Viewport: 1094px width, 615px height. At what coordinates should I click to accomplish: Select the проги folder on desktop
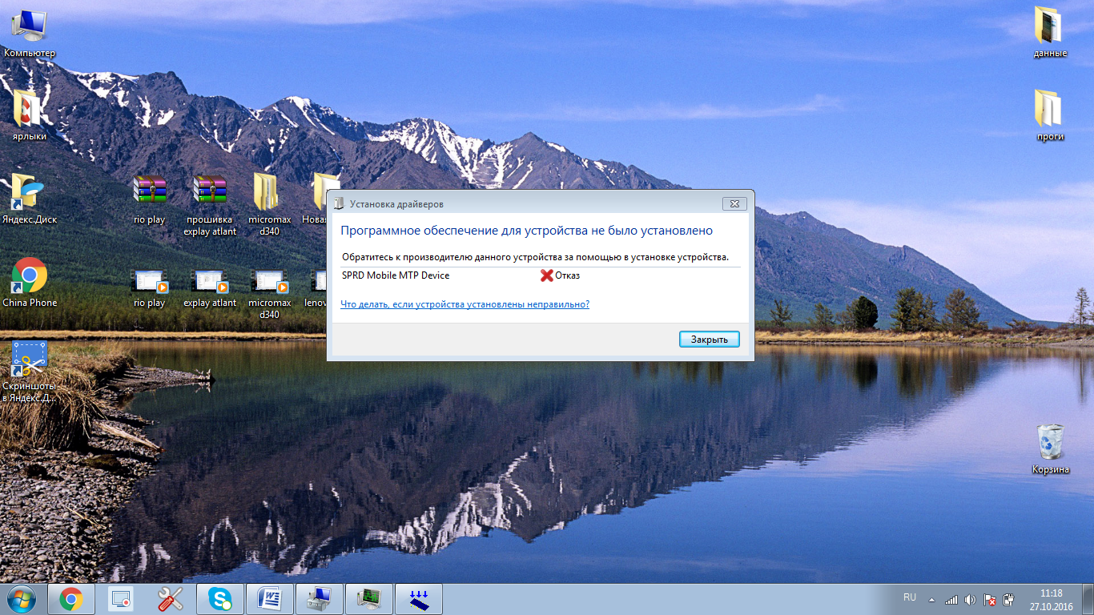(x=1050, y=116)
